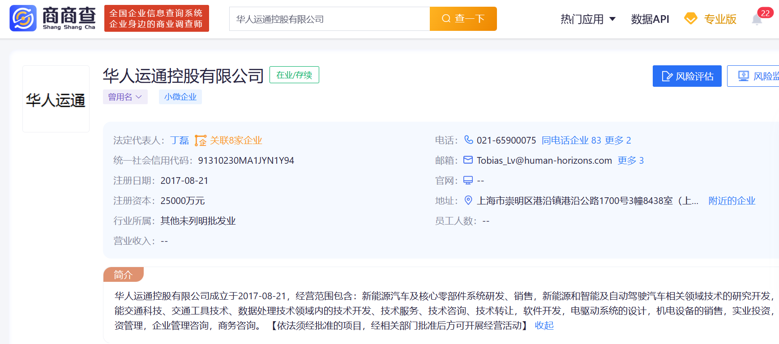779x344 pixels.
Task: Show 更多 2 phone numbers
Action: click(618, 140)
